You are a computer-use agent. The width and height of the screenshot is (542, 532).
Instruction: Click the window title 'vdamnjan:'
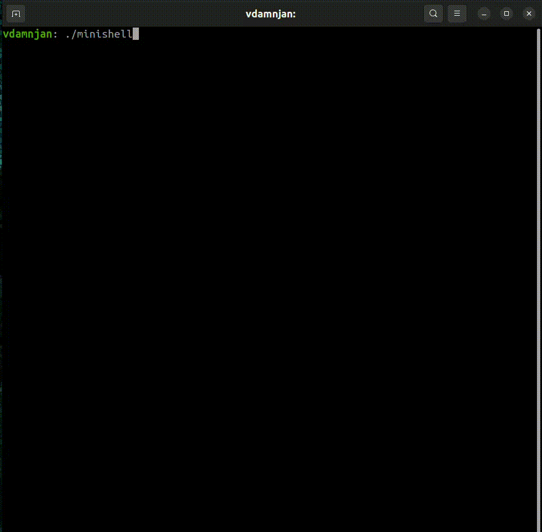pos(270,14)
